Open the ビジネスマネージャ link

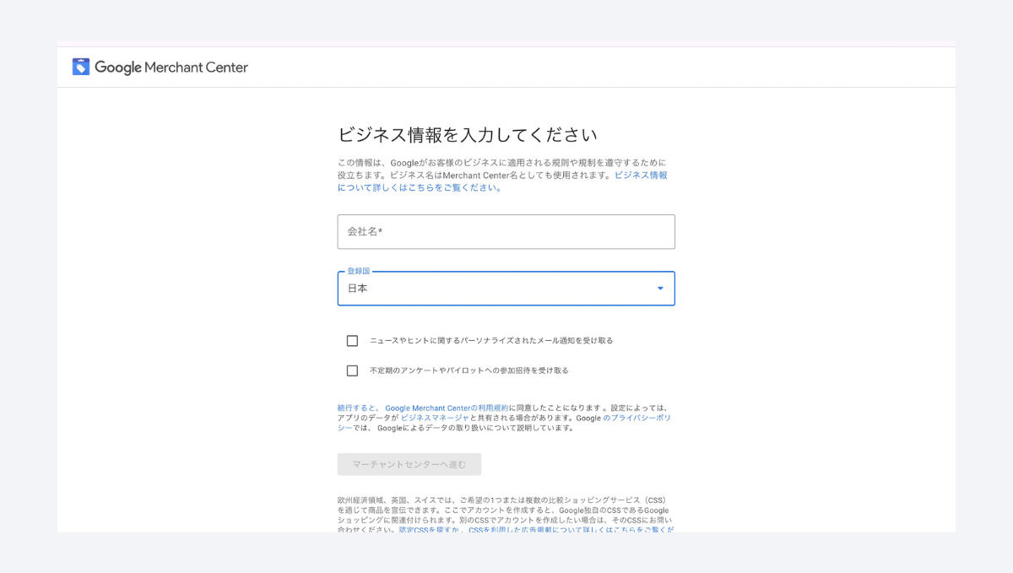(x=435, y=418)
